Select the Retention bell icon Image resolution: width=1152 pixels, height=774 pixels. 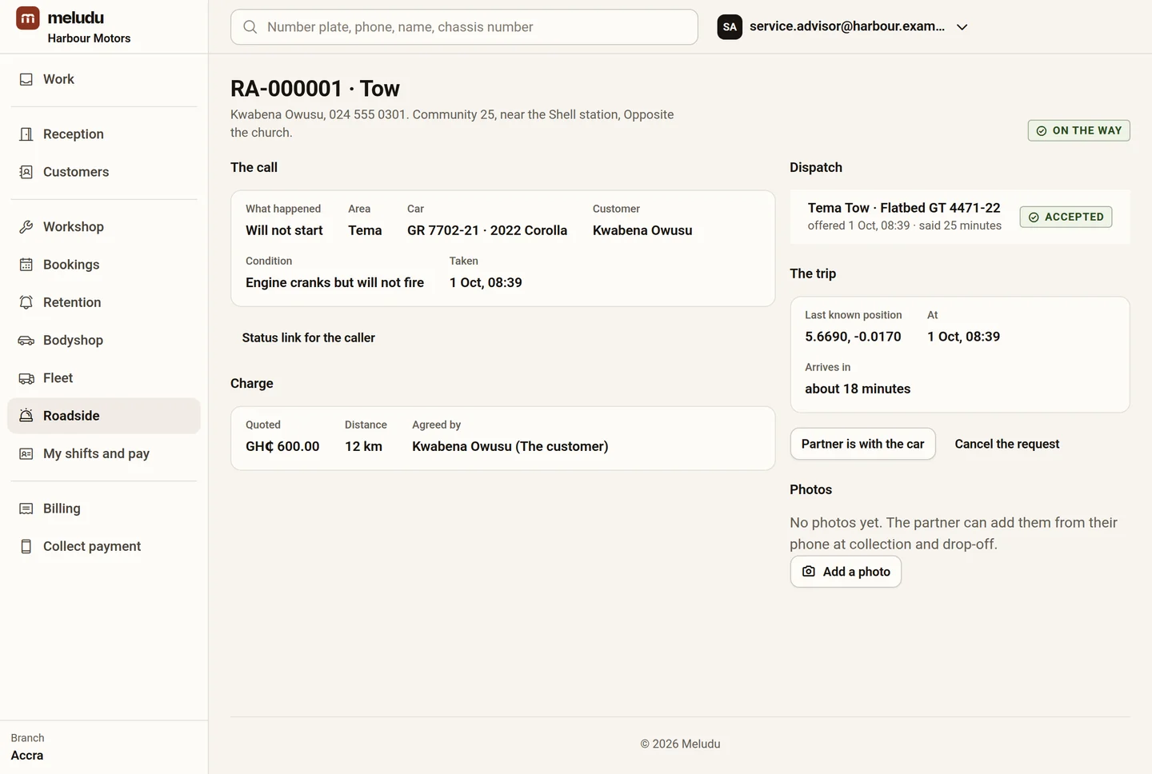pyautogui.click(x=26, y=302)
